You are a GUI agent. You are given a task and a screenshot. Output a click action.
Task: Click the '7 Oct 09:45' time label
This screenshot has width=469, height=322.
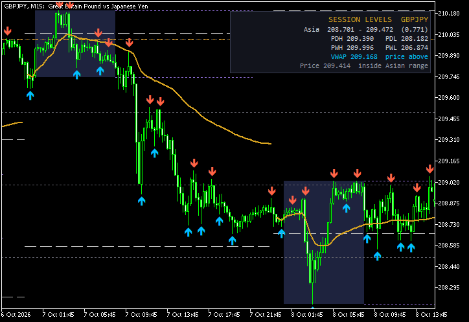[141, 315]
